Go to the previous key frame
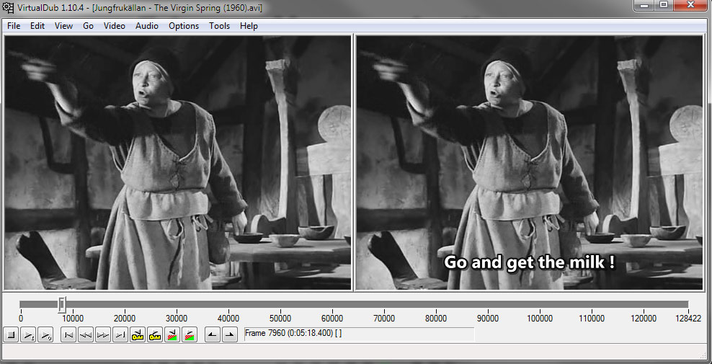The height and width of the screenshot is (364, 712). tap(138, 335)
